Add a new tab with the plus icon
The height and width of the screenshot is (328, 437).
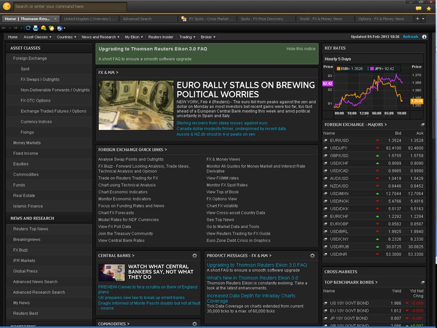(417, 19)
